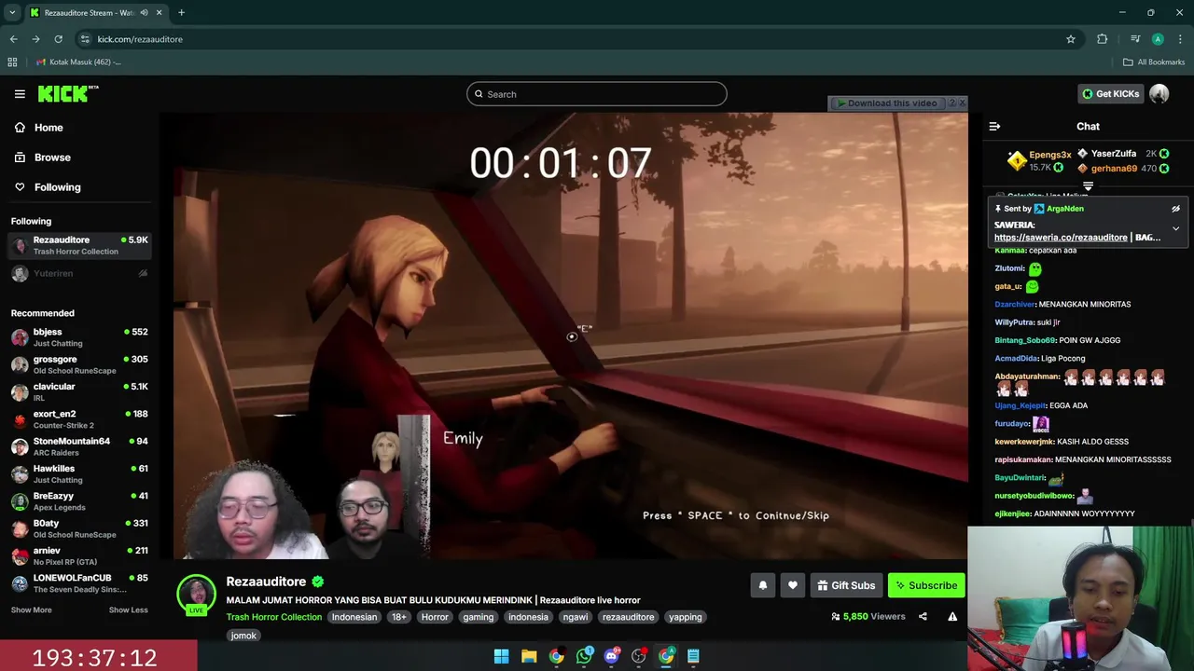Share the stream with share icon
This screenshot has width=1194, height=671.
point(923,617)
